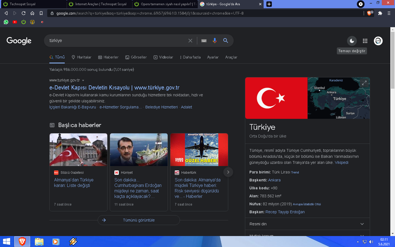Click the voice search microphone icon
Image resolution: width=395 pixels, height=247 pixels.
click(x=215, y=41)
